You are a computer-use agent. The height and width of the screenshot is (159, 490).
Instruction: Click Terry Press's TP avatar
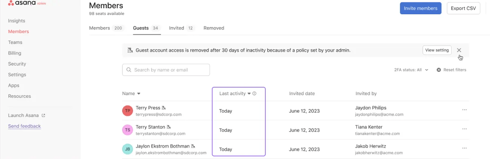click(128, 111)
